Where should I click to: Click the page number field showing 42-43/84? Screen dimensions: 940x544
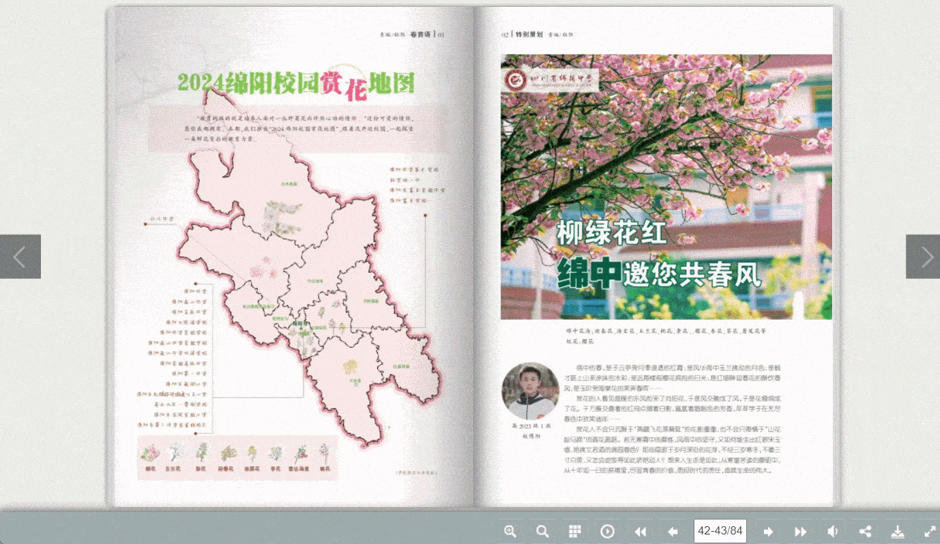pyautogui.click(x=718, y=531)
